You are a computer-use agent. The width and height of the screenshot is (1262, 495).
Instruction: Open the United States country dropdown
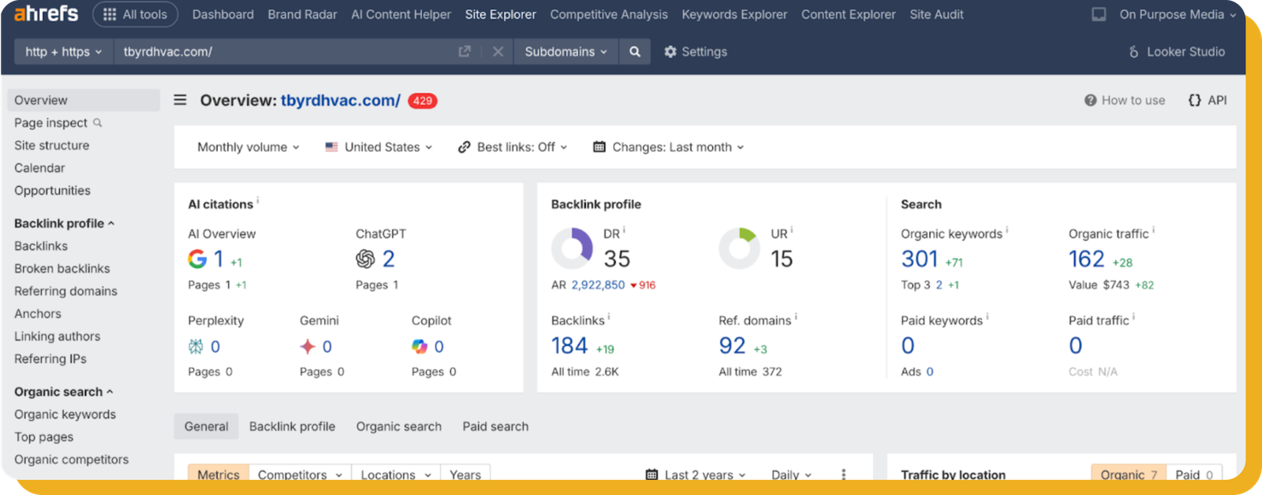click(x=379, y=147)
